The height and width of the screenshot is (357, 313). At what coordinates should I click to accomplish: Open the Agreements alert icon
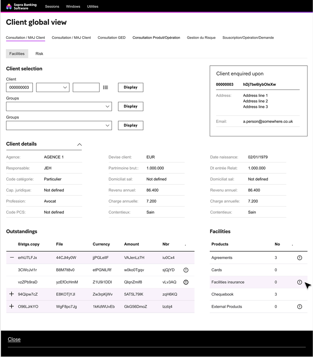(x=299, y=258)
